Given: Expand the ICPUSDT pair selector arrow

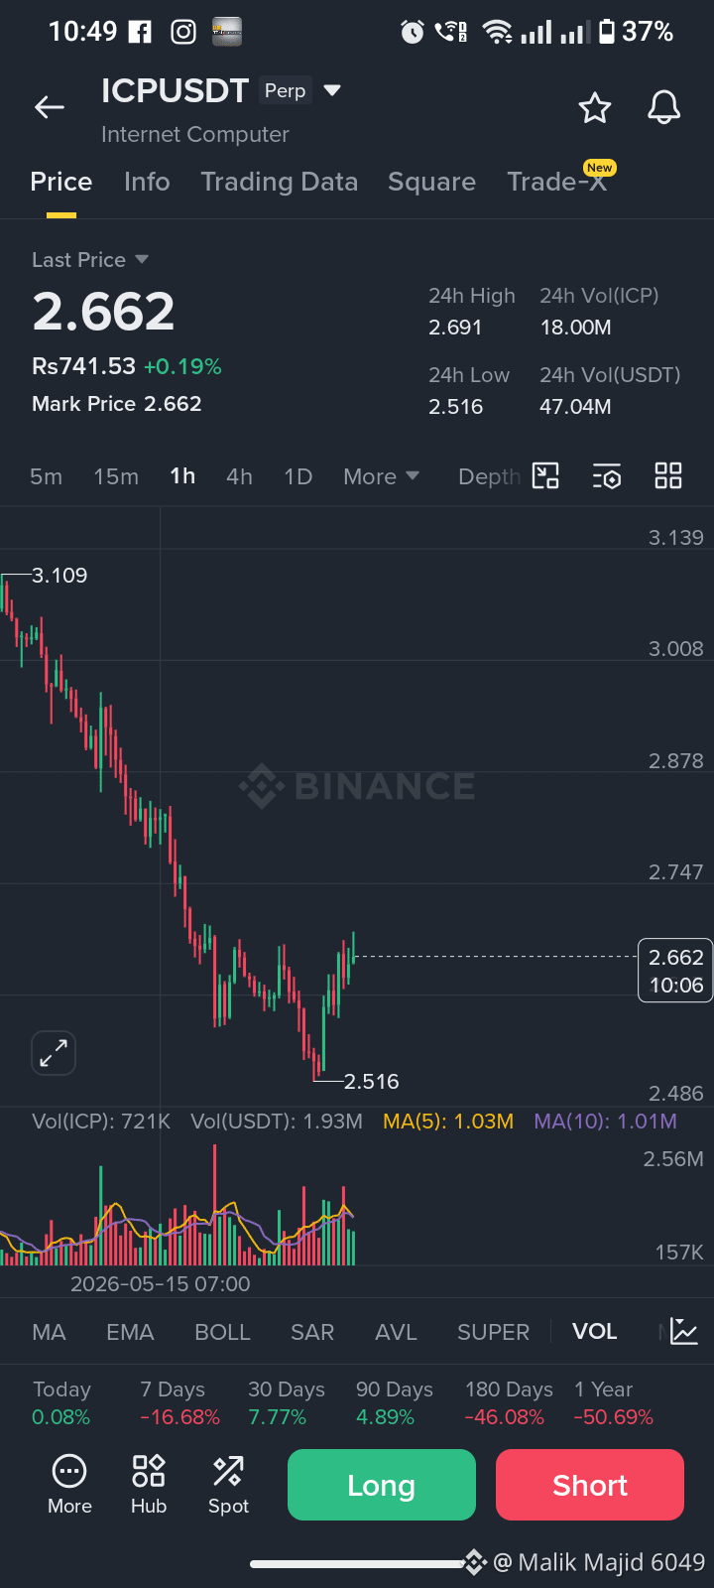Looking at the screenshot, I should point(332,90).
